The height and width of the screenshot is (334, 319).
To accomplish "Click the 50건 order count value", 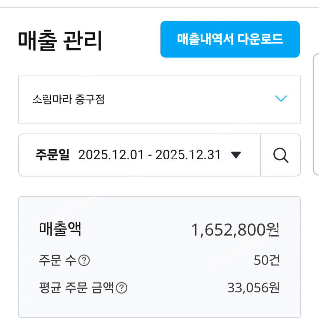I will 267,260.
